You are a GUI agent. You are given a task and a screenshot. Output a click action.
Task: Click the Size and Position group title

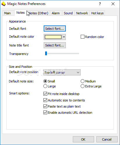(20, 67)
